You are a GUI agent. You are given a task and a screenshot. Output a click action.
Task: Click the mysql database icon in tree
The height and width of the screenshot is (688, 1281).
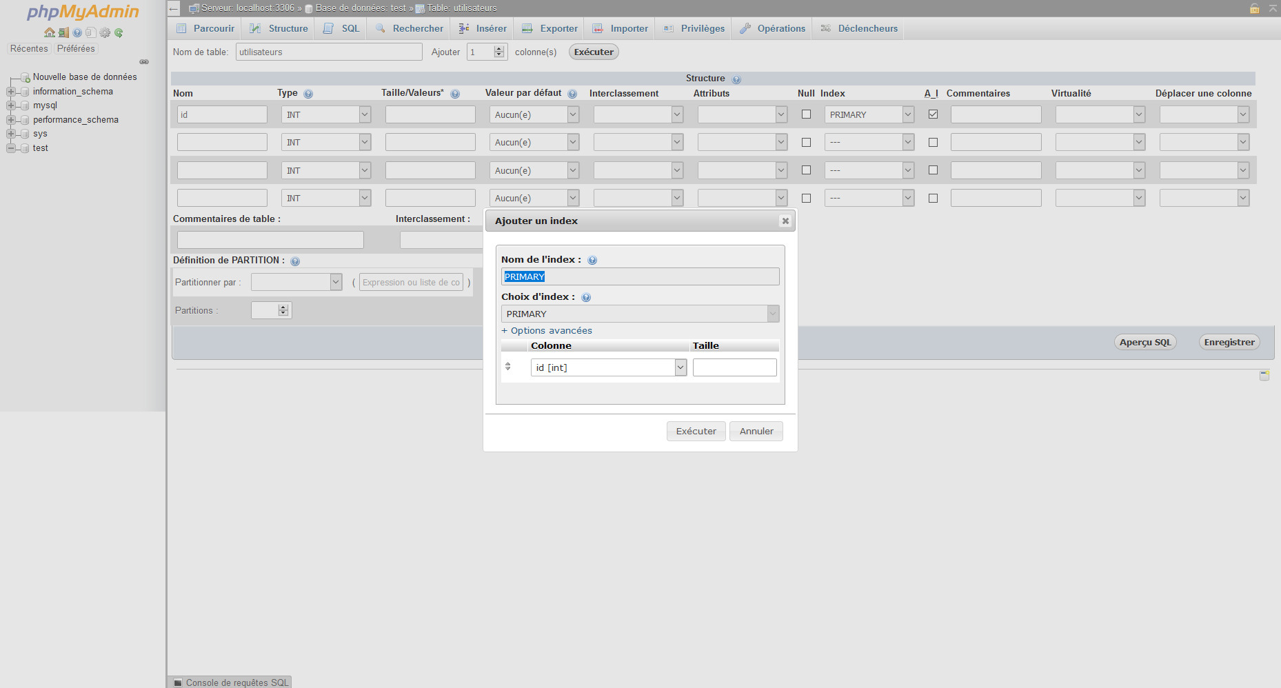[25, 105]
